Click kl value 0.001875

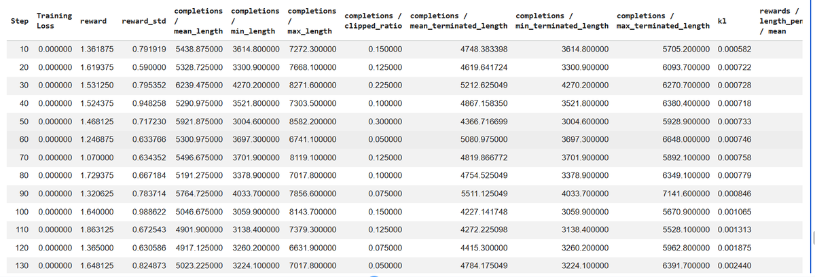point(734,248)
